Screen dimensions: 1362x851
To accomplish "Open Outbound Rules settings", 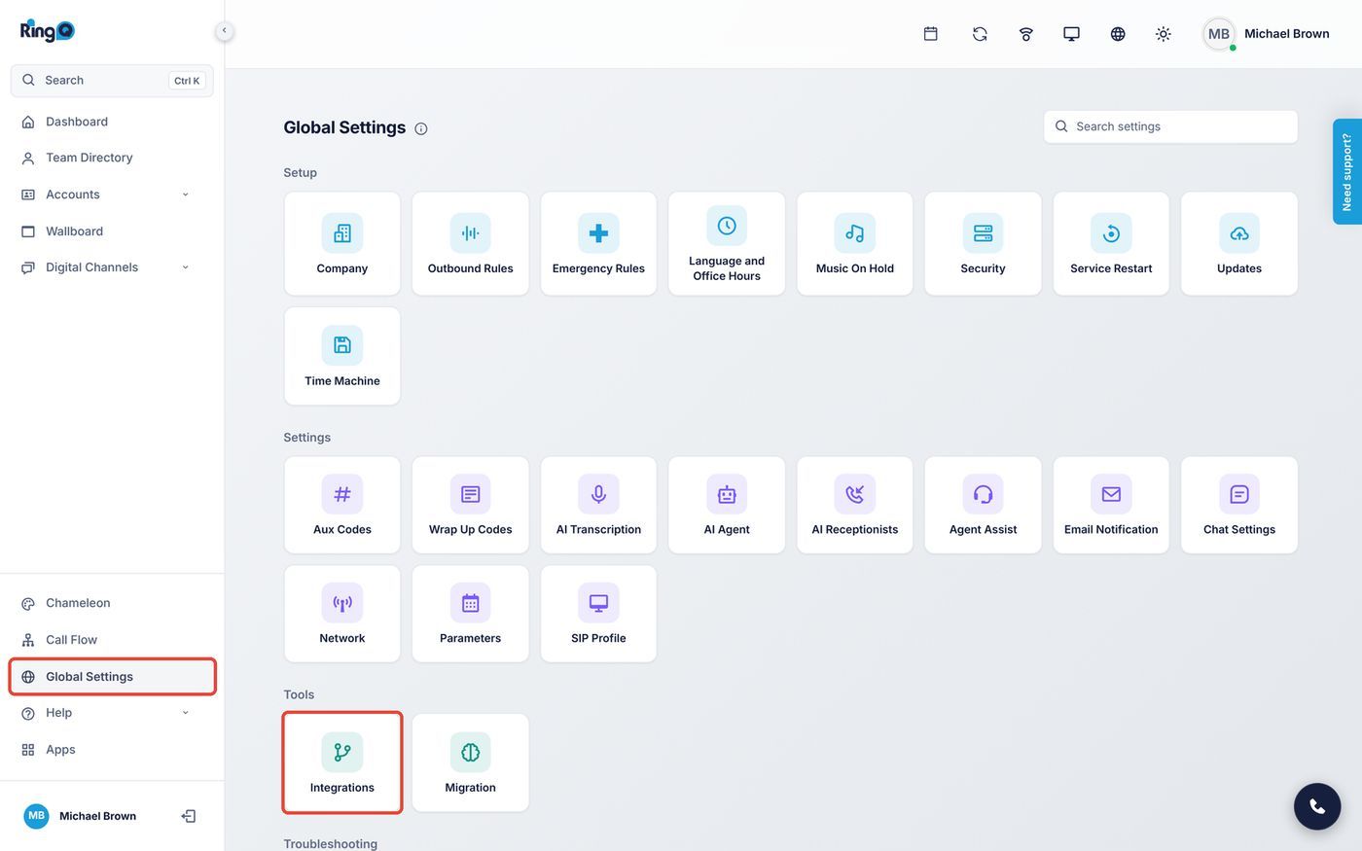I will tap(471, 244).
